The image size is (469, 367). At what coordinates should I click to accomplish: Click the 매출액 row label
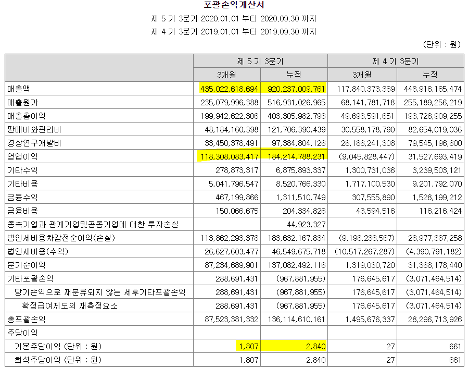point(19,89)
